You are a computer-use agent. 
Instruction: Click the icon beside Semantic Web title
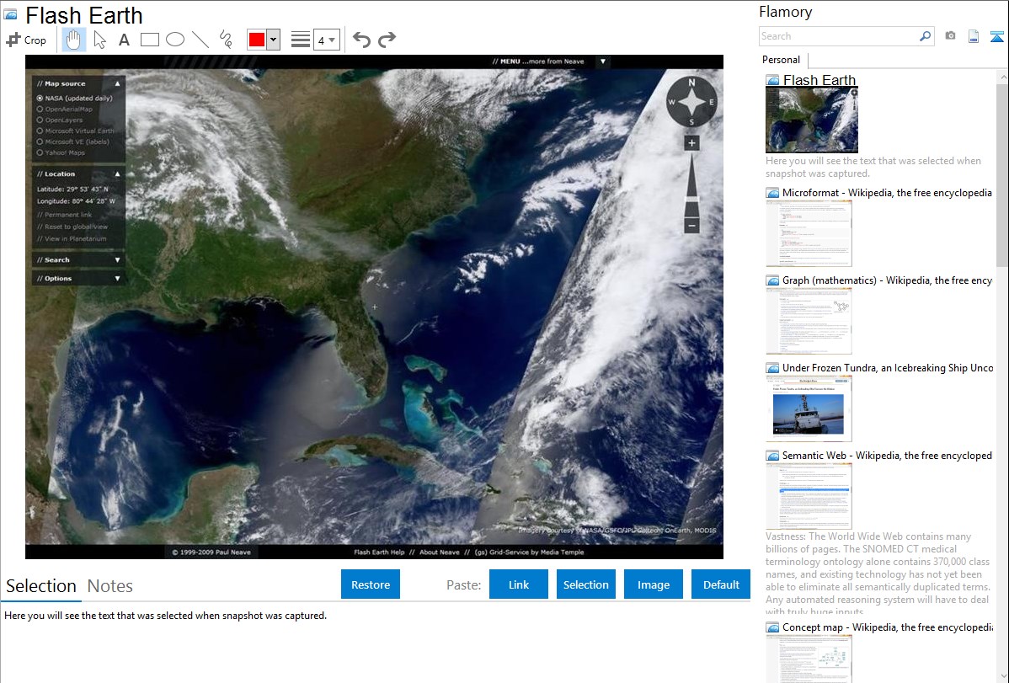point(772,455)
